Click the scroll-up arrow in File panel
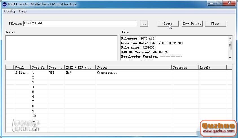 click(x=230, y=38)
